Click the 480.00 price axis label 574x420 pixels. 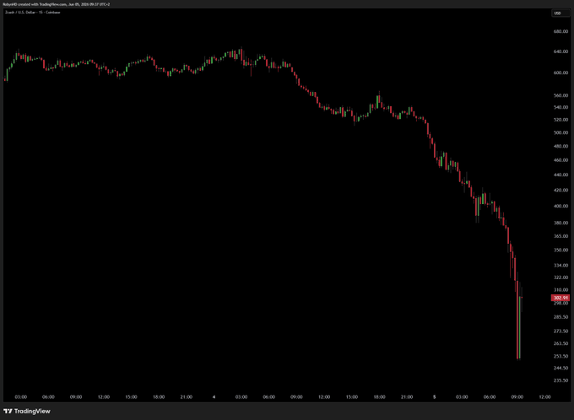(560, 147)
